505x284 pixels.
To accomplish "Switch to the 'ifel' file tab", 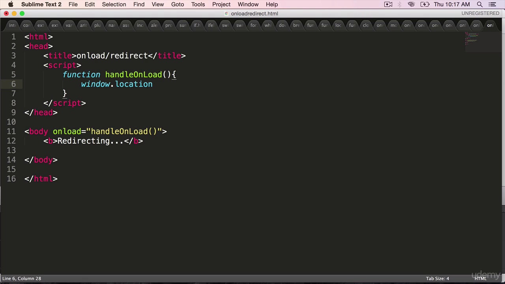I will pos(211,25).
